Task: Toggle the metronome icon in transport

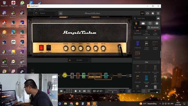Action: tap(129, 91)
